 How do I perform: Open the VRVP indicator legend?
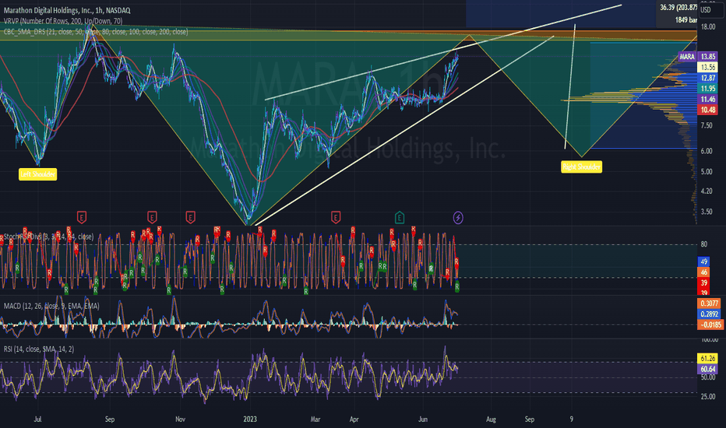[63, 21]
